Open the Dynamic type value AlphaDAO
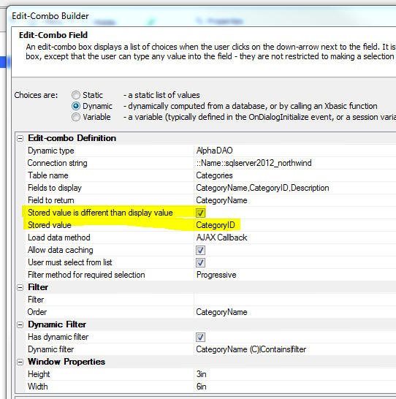 coord(295,151)
